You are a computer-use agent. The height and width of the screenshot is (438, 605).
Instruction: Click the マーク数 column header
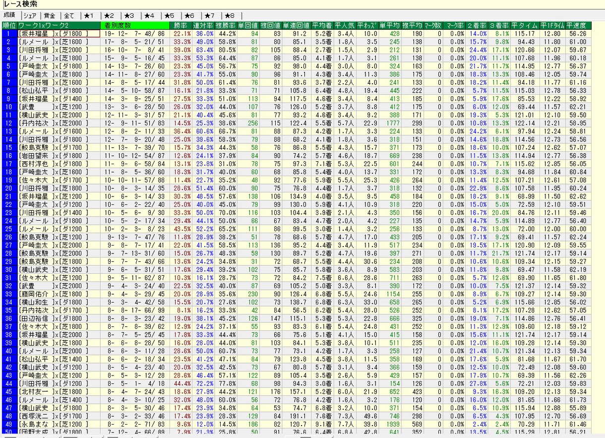432,25
